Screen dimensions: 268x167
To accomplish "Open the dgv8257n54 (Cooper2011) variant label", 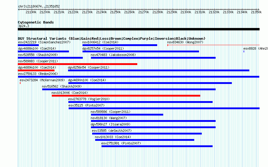I will coord(103,48).
